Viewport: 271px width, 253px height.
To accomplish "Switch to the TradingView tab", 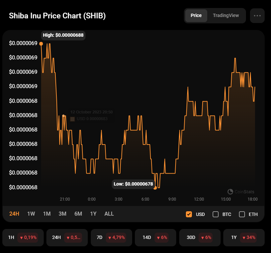I will [226, 16].
